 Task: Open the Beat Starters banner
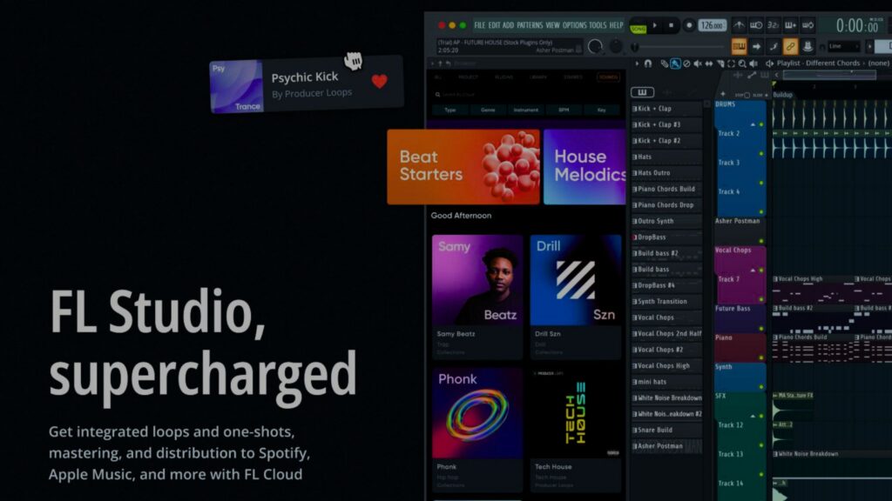click(x=463, y=167)
